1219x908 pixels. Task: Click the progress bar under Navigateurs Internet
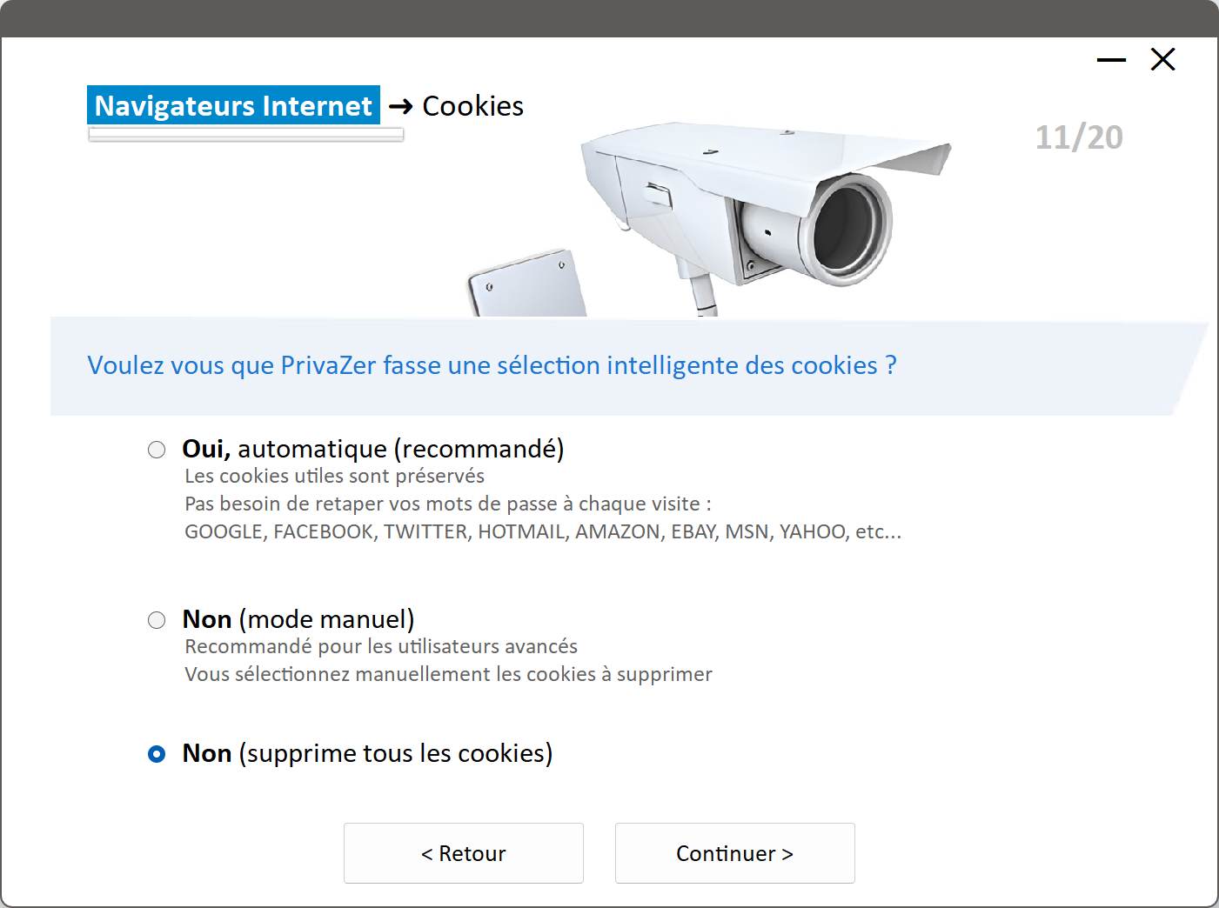246,135
